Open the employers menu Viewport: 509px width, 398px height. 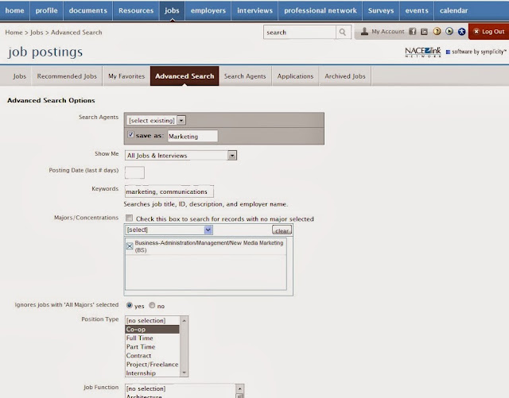coord(208,10)
